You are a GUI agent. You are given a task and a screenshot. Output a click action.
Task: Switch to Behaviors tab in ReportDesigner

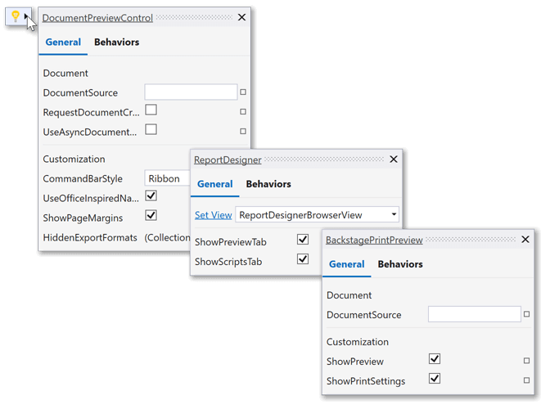pyautogui.click(x=268, y=184)
